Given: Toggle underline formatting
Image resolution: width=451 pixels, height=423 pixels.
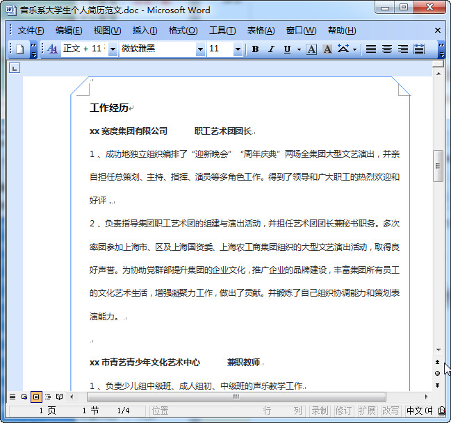Looking at the screenshot, I should click(287, 49).
